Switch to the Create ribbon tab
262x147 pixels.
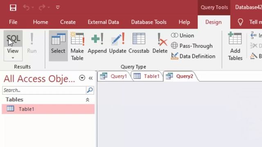68,22
